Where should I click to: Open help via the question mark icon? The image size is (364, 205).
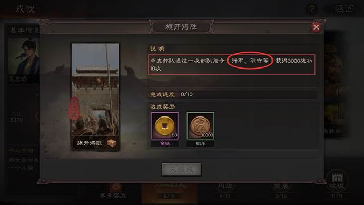312,9
